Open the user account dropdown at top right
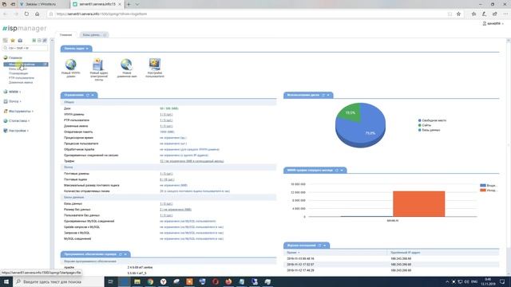 tap(493, 24)
